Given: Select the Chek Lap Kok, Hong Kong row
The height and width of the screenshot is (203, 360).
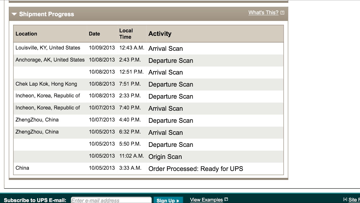Looking at the screenshot, I should (x=149, y=84).
